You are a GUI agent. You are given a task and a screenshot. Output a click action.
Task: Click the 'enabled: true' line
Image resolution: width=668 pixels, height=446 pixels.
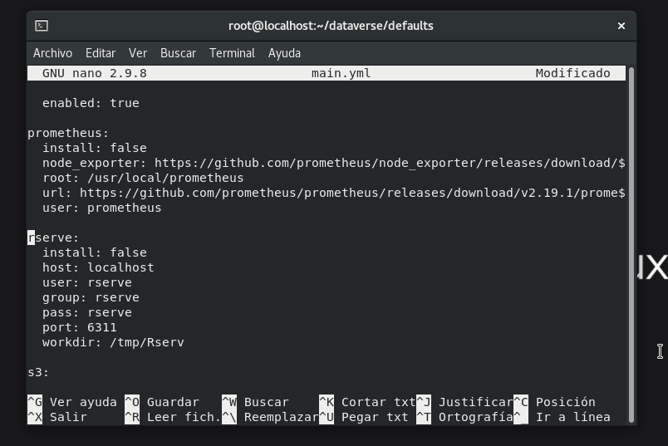pyautogui.click(x=91, y=103)
